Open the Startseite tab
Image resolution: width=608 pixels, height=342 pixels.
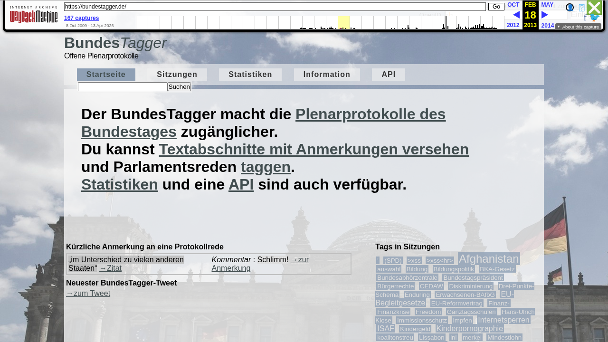click(x=106, y=75)
